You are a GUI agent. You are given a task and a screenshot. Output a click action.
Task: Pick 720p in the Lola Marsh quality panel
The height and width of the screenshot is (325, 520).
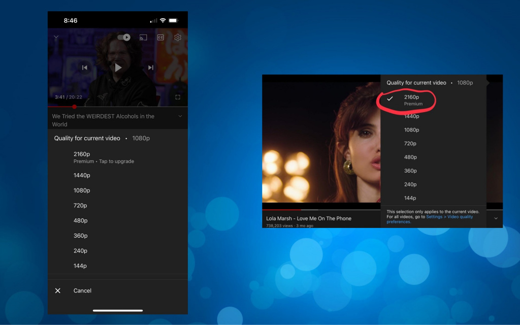point(410,144)
